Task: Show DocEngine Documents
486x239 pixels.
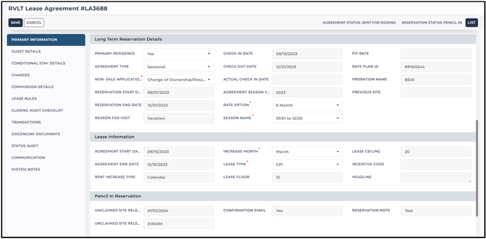Action: click(x=36, y=134)
